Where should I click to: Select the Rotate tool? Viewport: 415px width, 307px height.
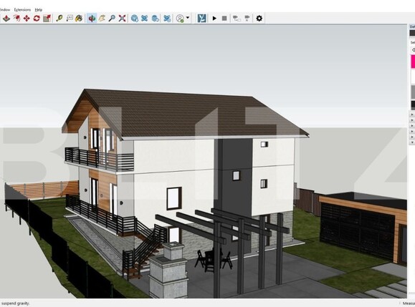point(37,18)
